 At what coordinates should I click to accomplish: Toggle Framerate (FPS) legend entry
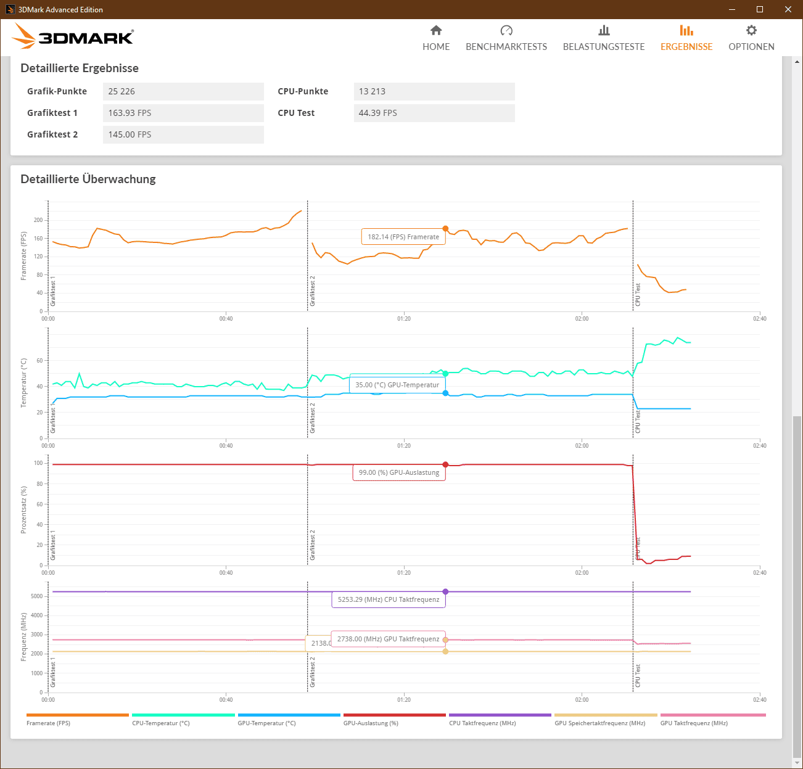(x=78, y=720)
